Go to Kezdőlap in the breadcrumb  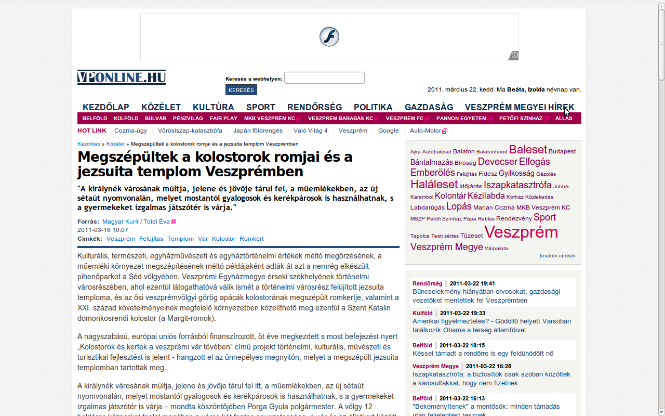pyautogui.click(x=89, y=144)
